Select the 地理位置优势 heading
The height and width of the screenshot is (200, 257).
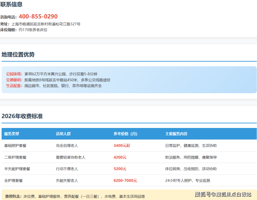point(18,55)
